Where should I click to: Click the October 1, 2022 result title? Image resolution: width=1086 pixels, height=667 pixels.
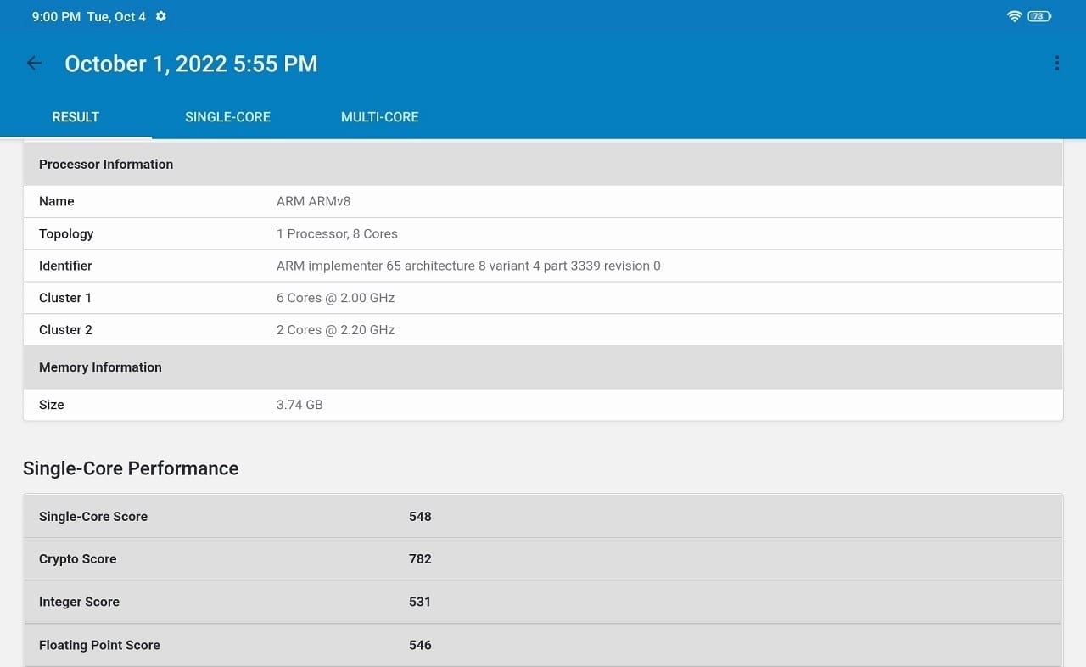[x=190, y=63]
